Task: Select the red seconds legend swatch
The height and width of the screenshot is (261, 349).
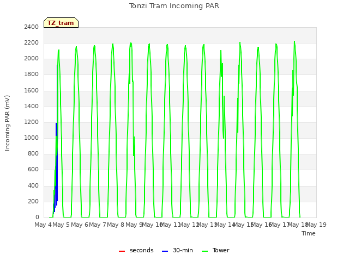Action: (x=122, y=251)
